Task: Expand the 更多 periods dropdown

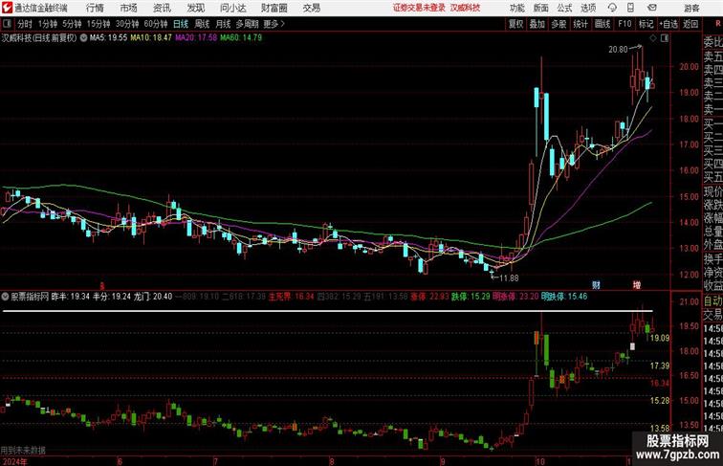Action: coord(274,24)
